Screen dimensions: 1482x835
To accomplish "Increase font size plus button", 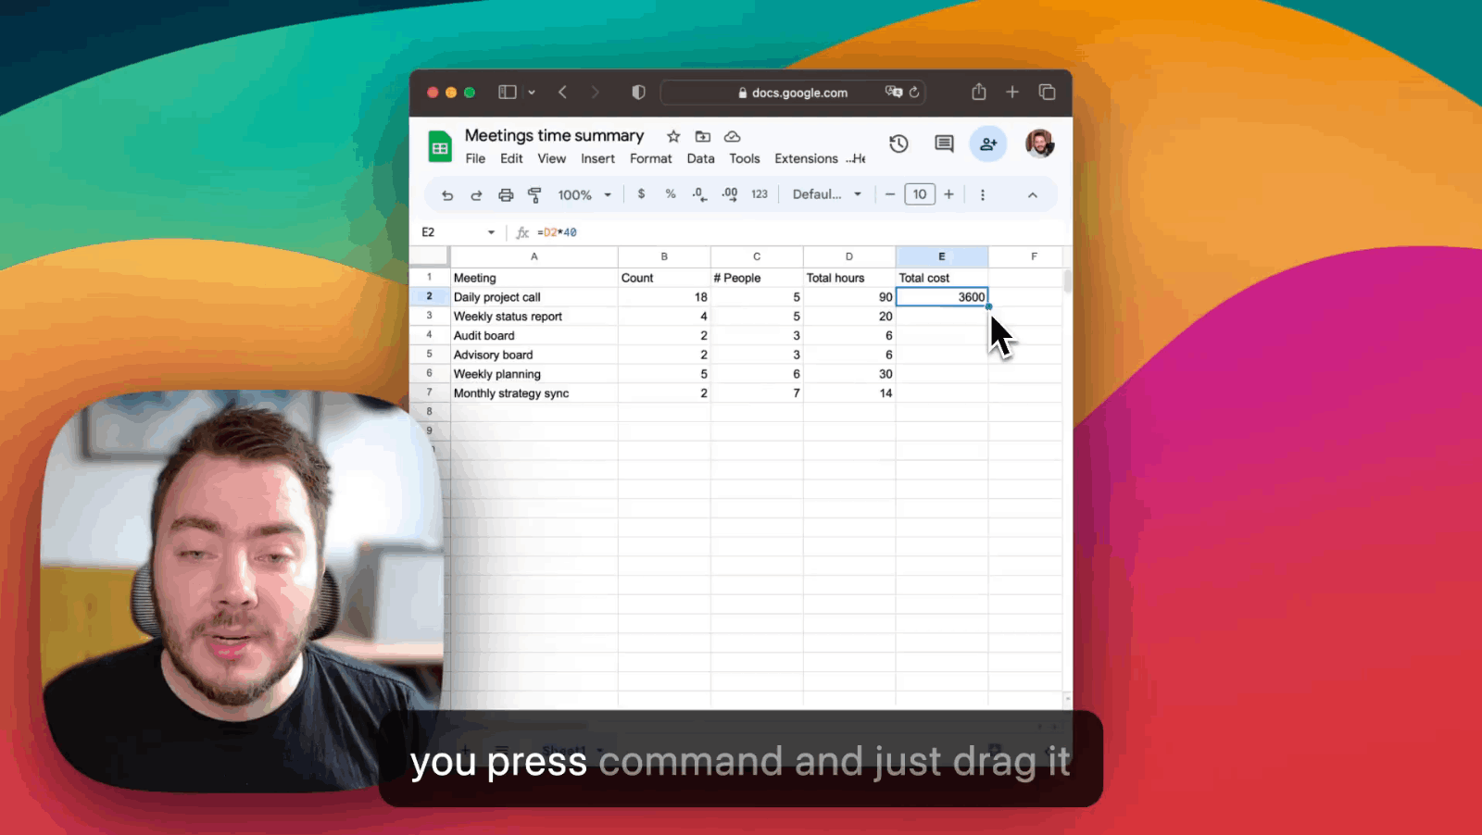I will point(948,194).
